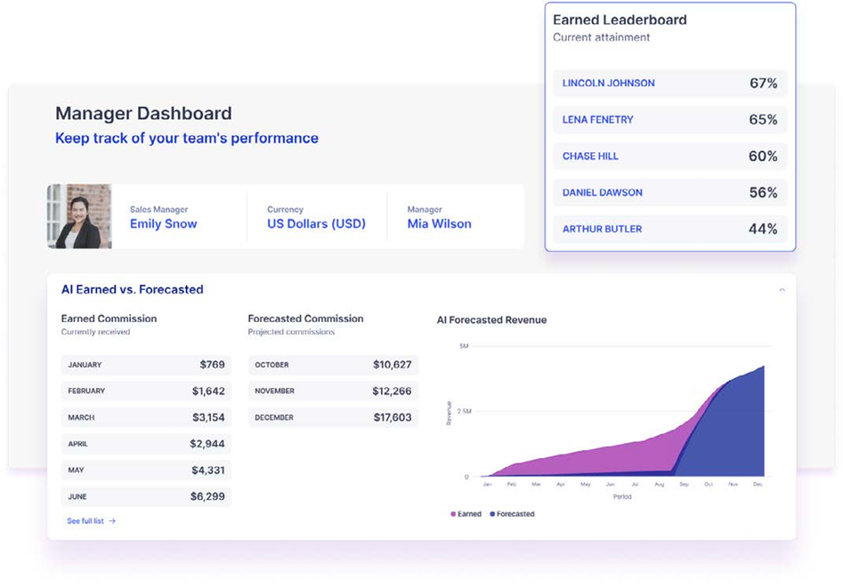Select the February earned commission row
This screenshot has width=843, height=587.
[146, 391]
